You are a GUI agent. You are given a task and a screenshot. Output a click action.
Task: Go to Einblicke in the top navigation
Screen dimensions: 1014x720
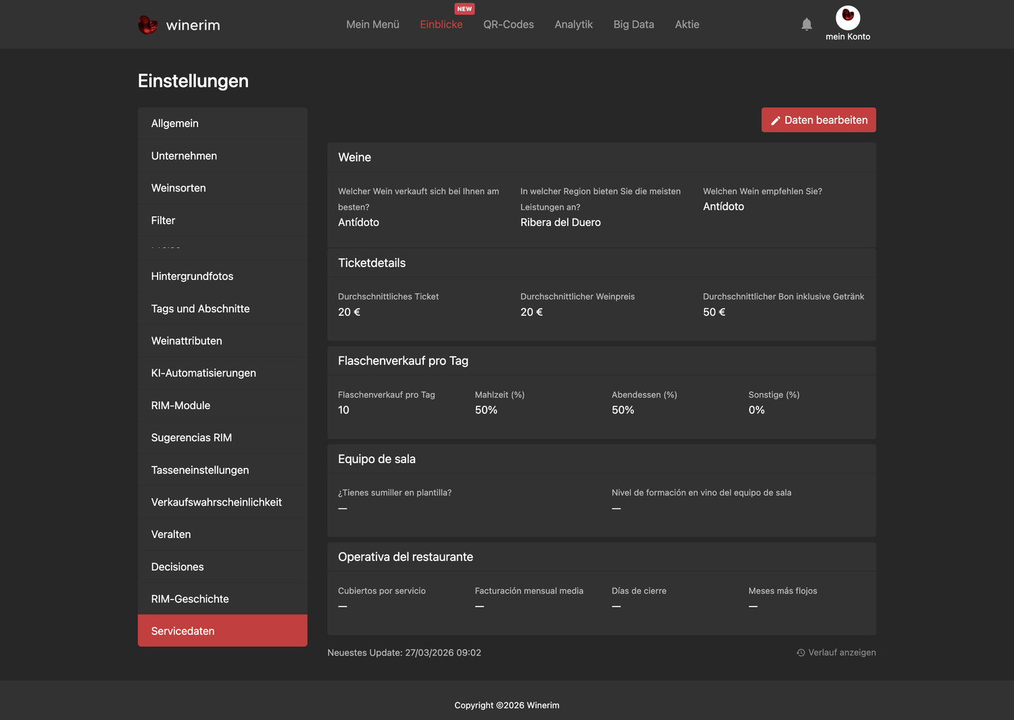pos(441,24)
